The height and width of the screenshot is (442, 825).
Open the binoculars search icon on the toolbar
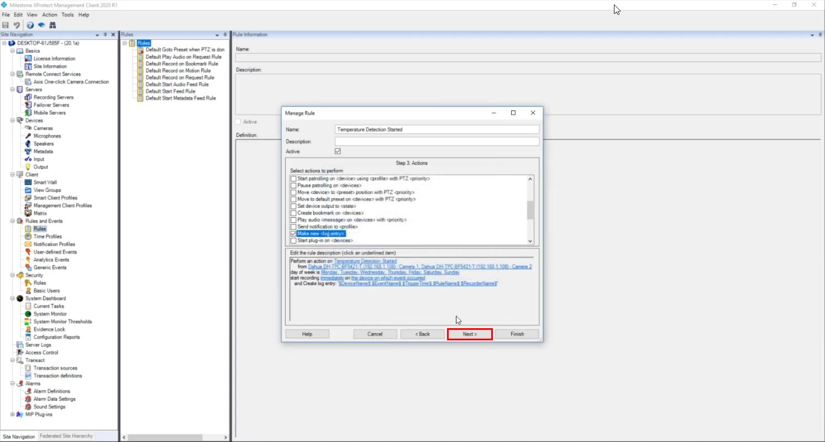tap(52, 25)
